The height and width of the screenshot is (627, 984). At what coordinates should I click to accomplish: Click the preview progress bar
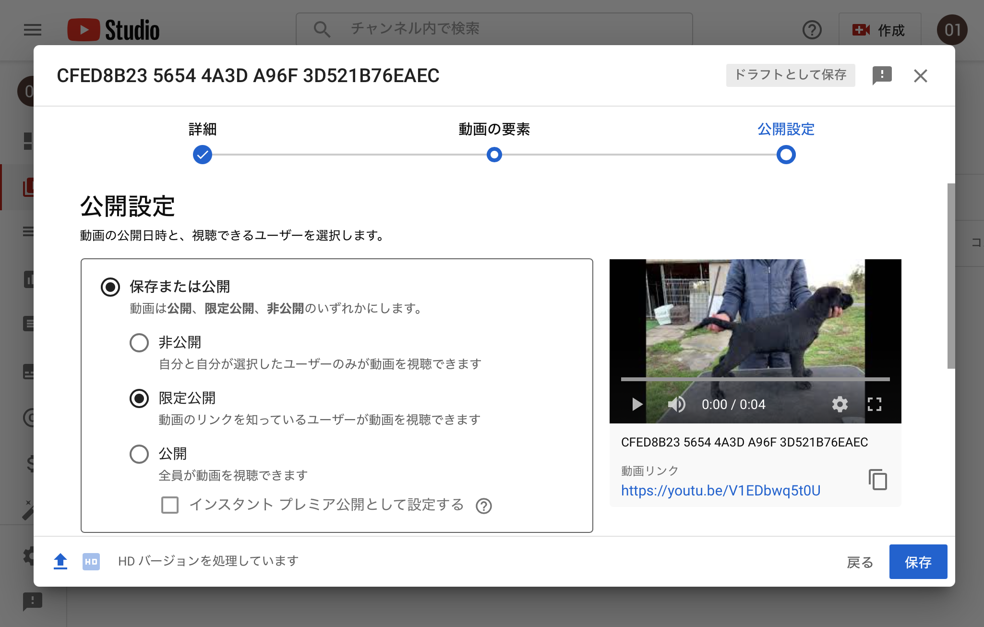coord(756,379)
